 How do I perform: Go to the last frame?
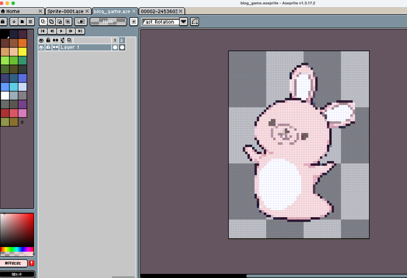coord(80,31)
